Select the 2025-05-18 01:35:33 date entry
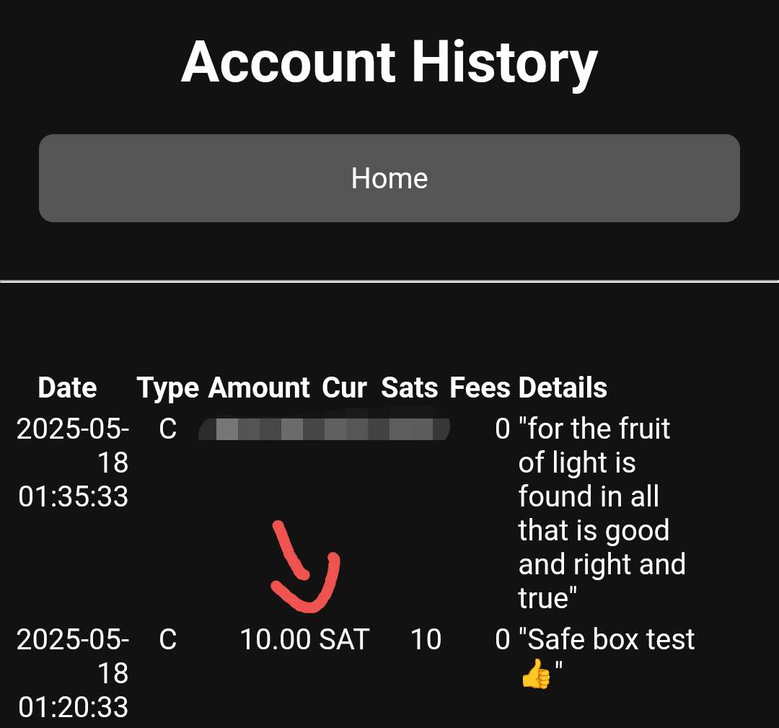Image resolution: width=779 pixels, height=728 pixels. pyautogui.click(x=73, y=462)
